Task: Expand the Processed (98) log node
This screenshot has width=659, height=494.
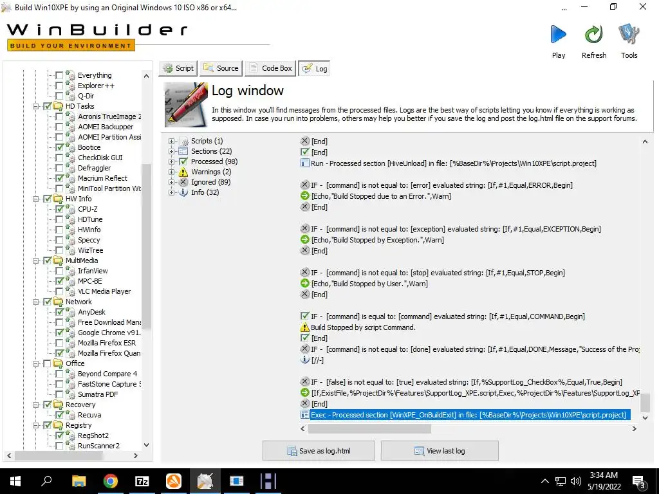Action: 171,161
